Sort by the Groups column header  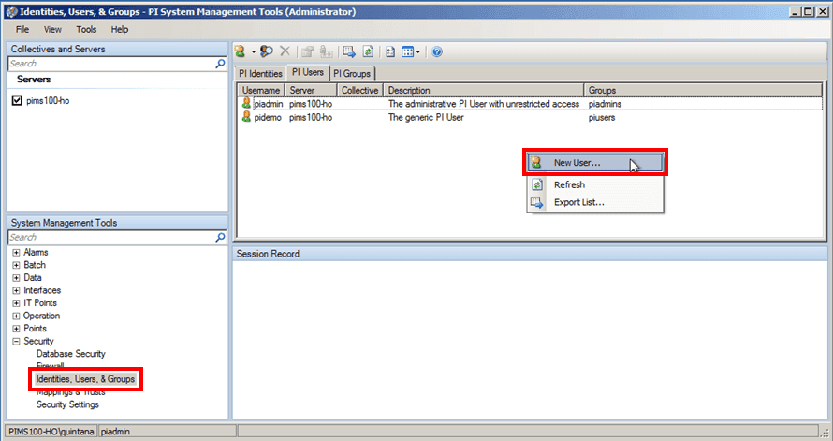pyautogui.click(x=703, y=90)
